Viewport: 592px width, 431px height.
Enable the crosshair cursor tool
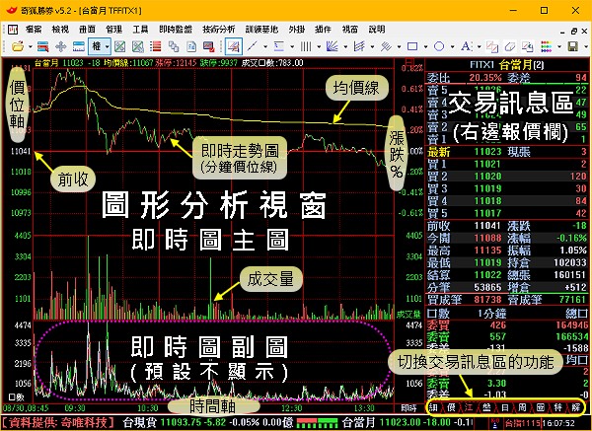coord(60,46)
